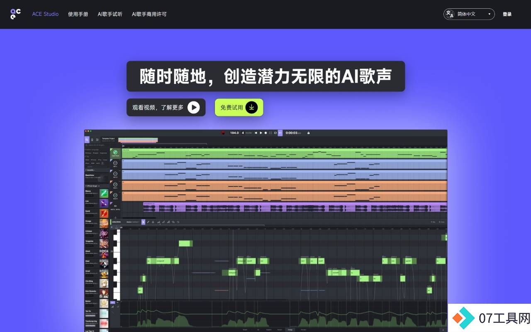Click the plus icon to add a track
This screenshot has height=332, width=531.
coord(115,218)
